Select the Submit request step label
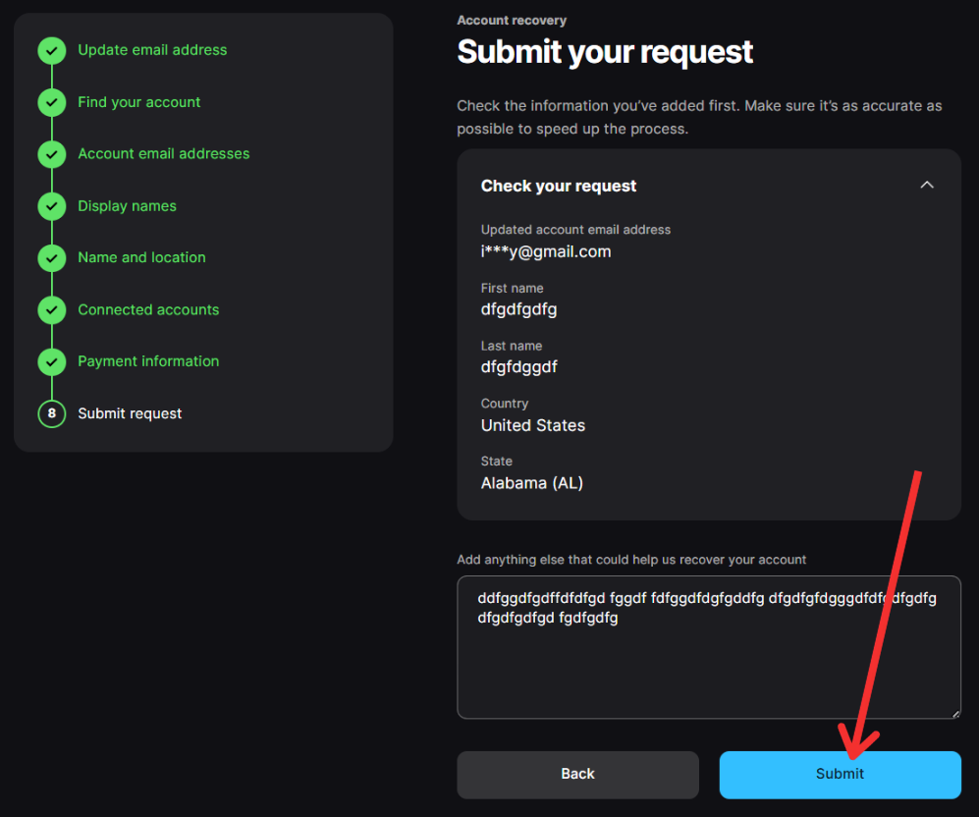 click(130, 413)
